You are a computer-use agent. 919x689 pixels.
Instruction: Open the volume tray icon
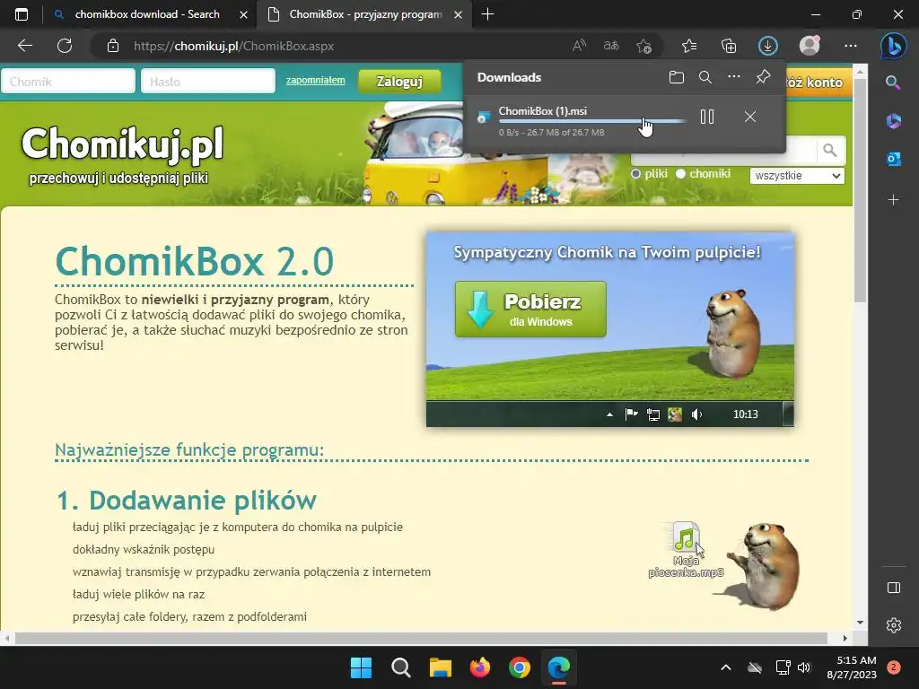click(804, 667)
